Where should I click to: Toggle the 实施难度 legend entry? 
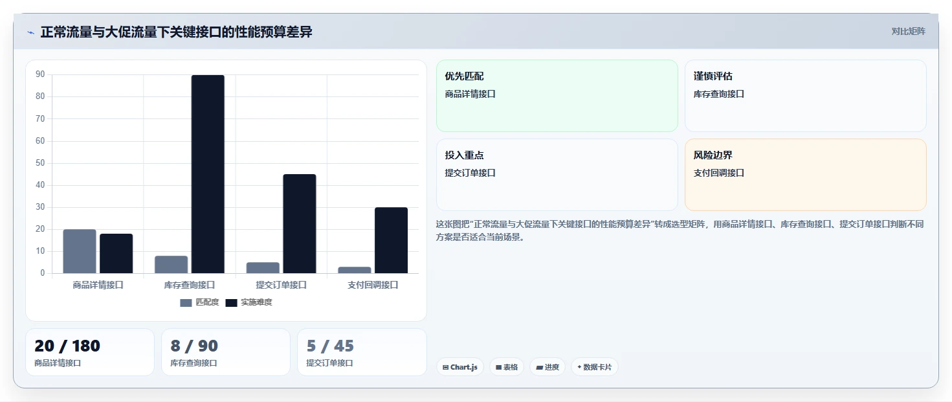249,302
